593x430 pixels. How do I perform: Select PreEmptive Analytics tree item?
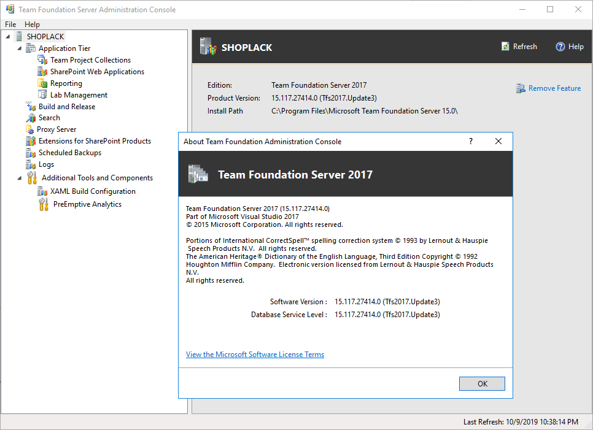point(87,204)
